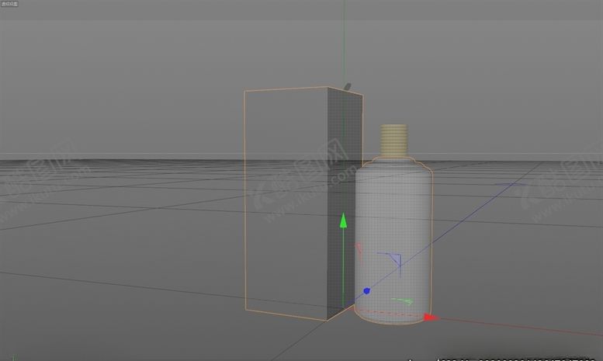Click the cut-off text at the bottom edge
Viewport: 603px width, 361px height.
coord(504,358)
